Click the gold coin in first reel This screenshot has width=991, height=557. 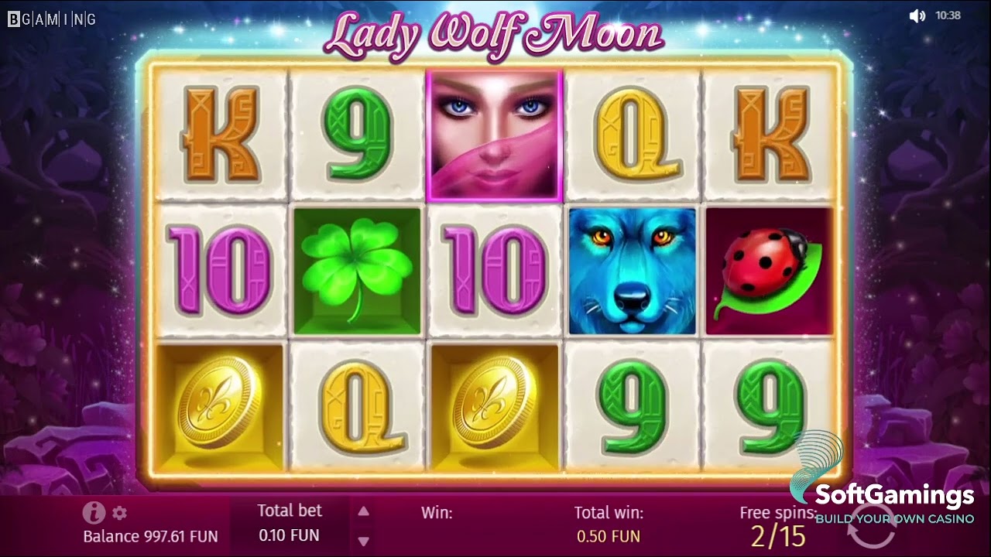point(219,407)
